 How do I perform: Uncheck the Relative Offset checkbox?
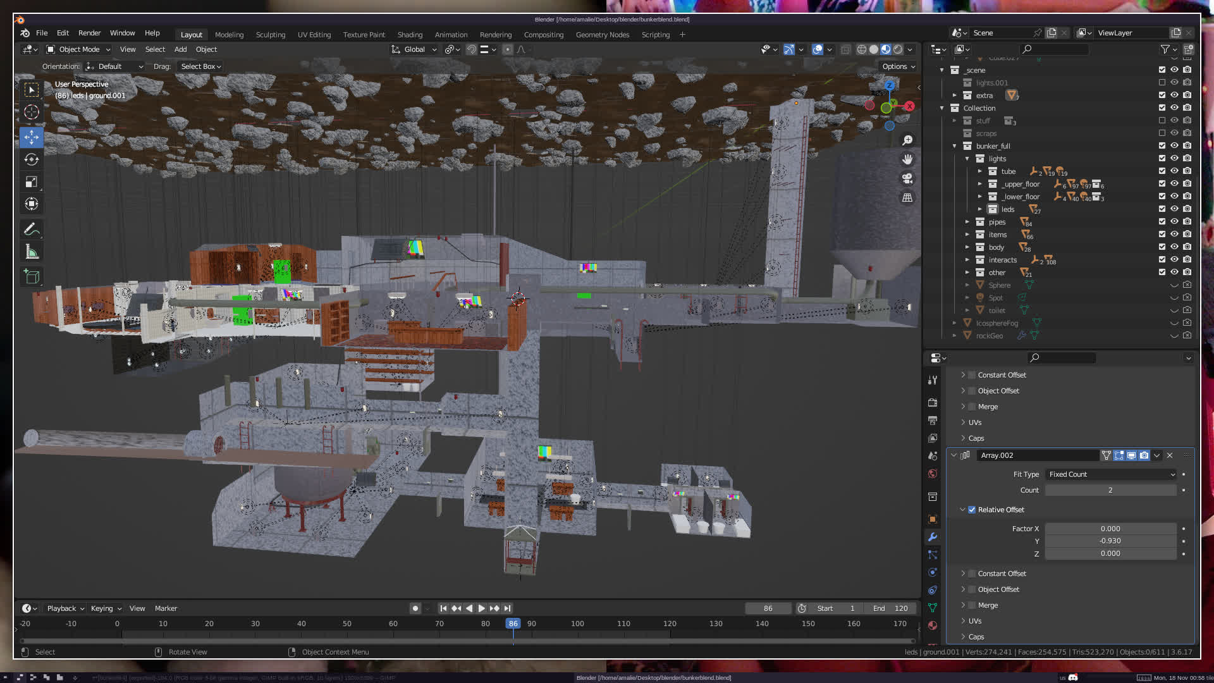972,510
